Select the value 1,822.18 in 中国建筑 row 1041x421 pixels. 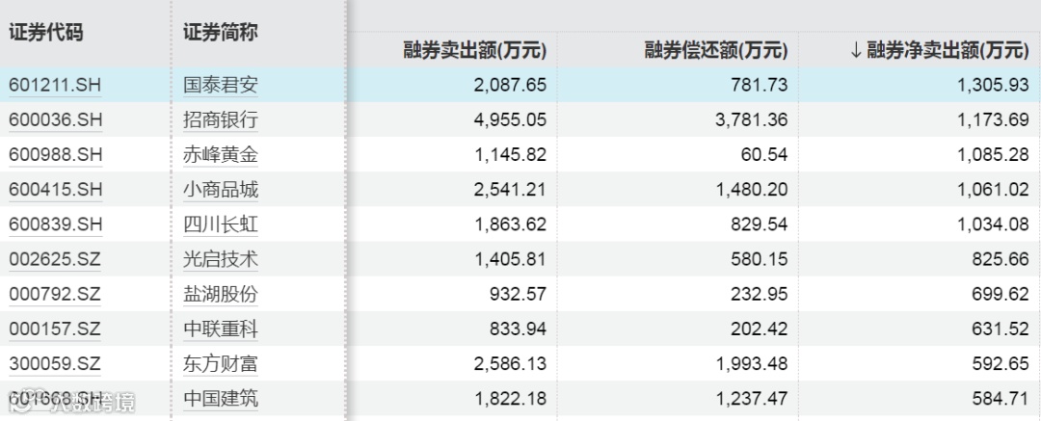click(511, 399)
